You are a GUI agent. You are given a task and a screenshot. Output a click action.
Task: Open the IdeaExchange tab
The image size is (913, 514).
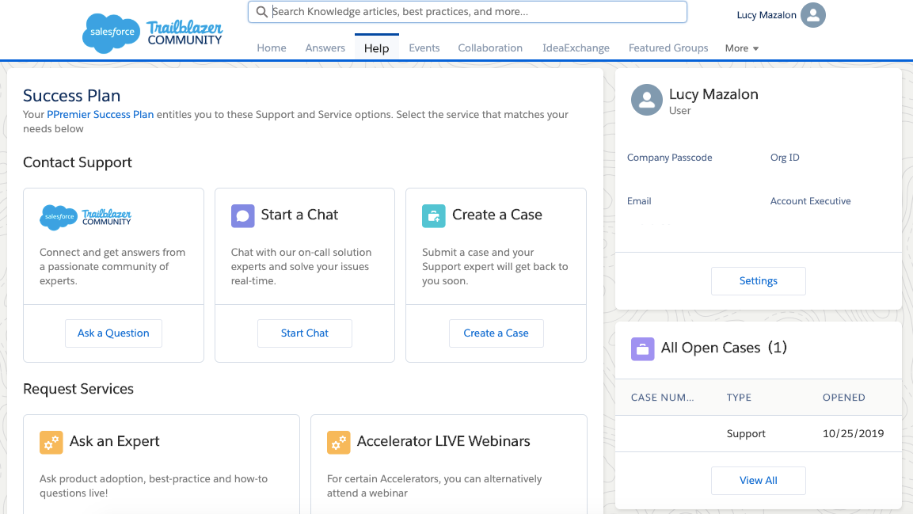(x=576, y=48)
